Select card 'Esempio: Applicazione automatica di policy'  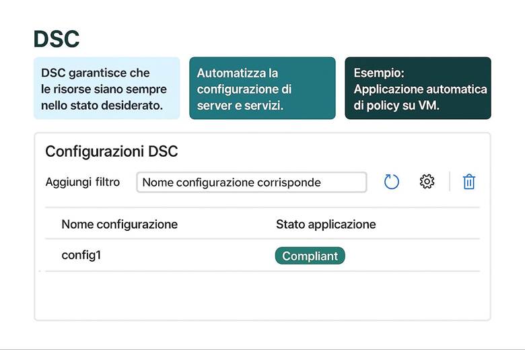point(418,88)
